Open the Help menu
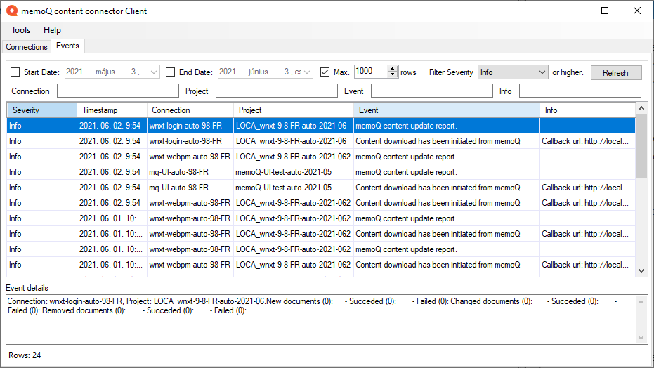This screenshot has height=368, width=654. pyautogui.click(x=52, y=30)
